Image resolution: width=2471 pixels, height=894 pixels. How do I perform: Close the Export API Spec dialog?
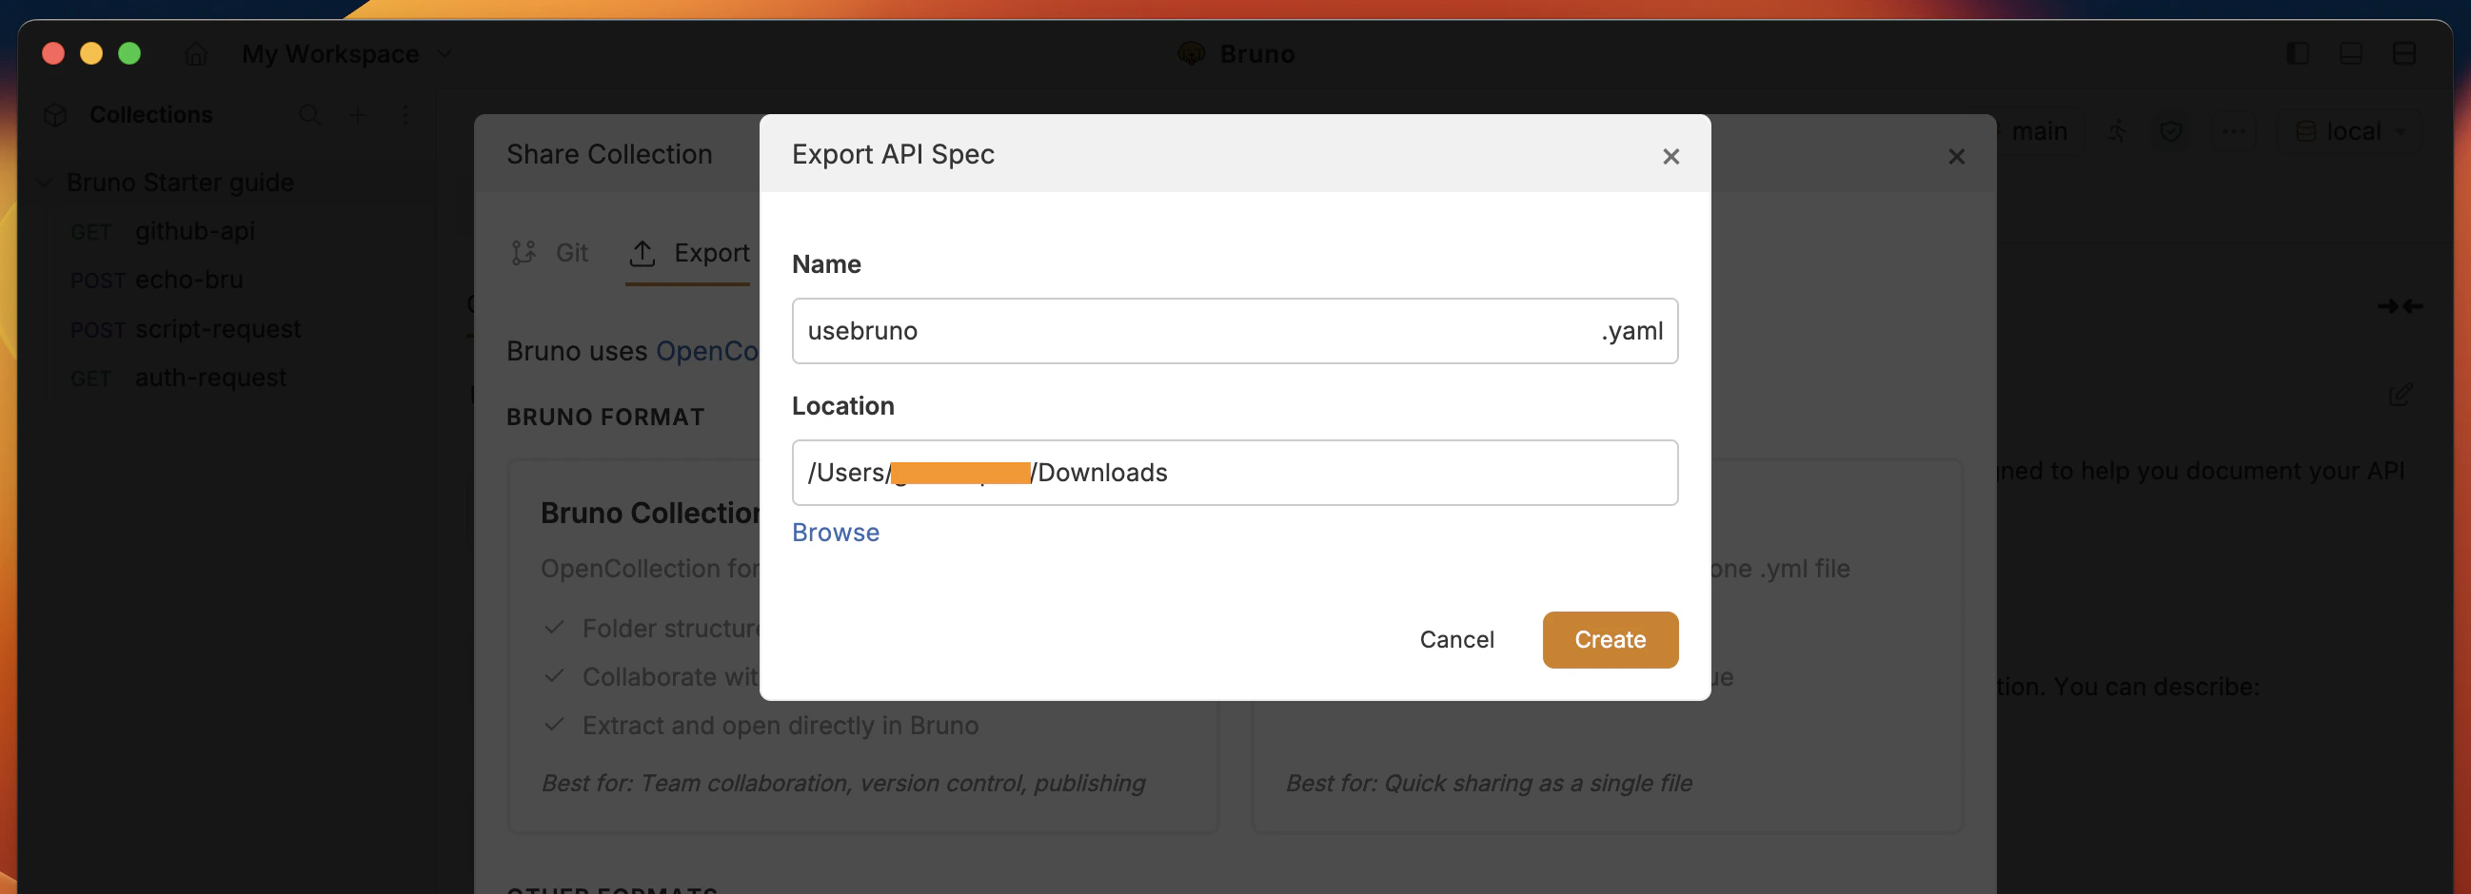[1670, 156]
